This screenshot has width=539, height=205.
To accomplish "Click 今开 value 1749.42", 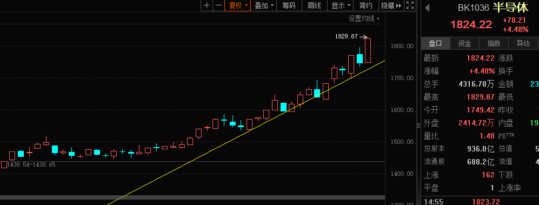I will pos(480,110).
